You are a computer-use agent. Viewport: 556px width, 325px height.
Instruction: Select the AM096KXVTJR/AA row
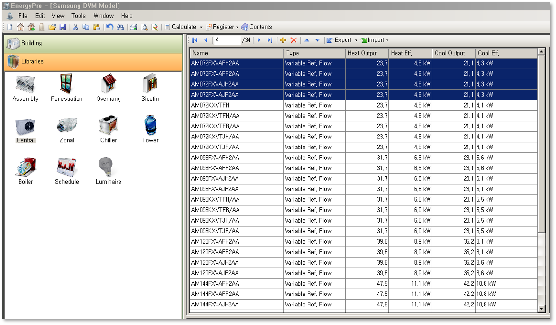364,231
